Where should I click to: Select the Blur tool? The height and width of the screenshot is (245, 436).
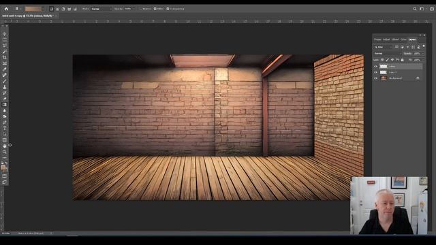(5, 110)
